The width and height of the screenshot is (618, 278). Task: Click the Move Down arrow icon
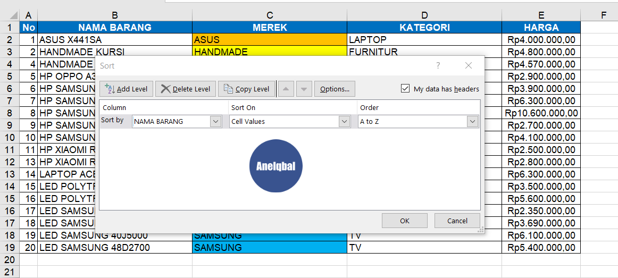(304, 89)
